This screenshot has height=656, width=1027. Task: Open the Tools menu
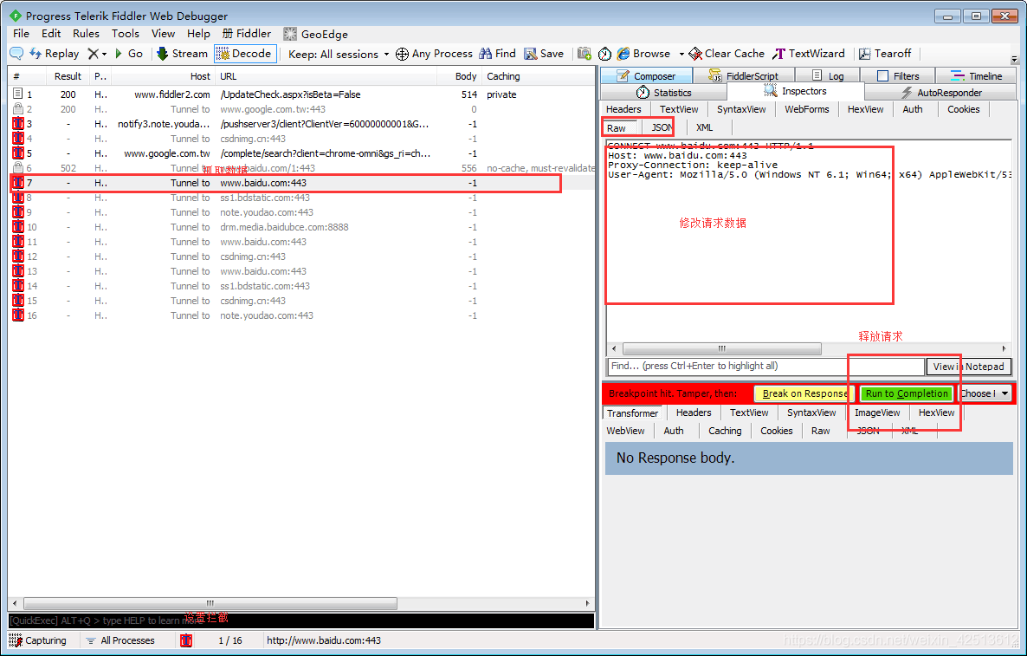(x=125, y=34)
